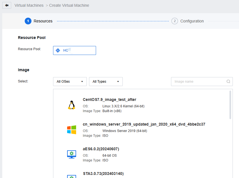Switch to the Configuration step label
Screen dimensions: 239x178
(192, 21)
